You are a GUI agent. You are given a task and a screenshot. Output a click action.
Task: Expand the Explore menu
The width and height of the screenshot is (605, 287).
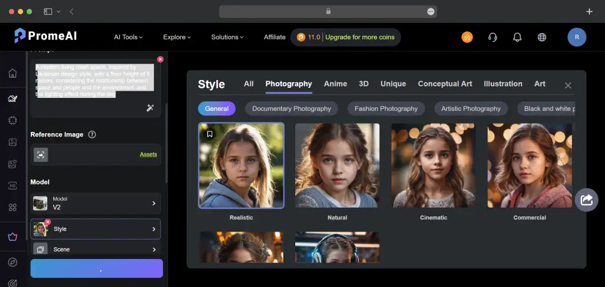pos(177,37)
